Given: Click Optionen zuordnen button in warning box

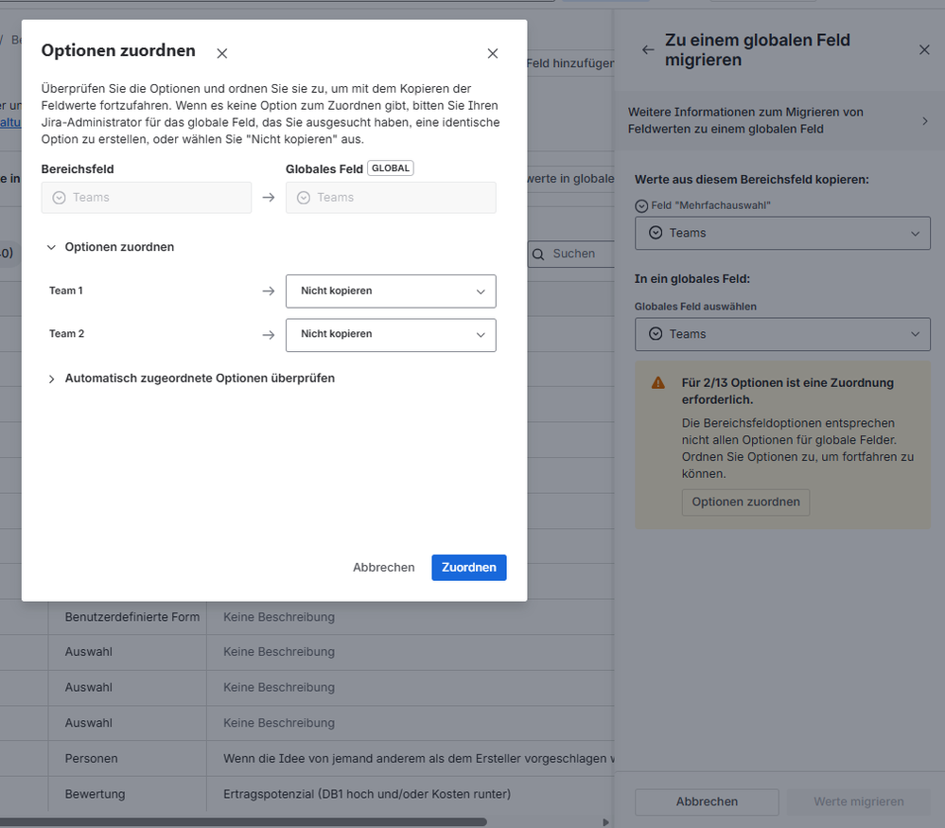Looking at the screenshot, I should pyautogui.click(x=745, y=502).
